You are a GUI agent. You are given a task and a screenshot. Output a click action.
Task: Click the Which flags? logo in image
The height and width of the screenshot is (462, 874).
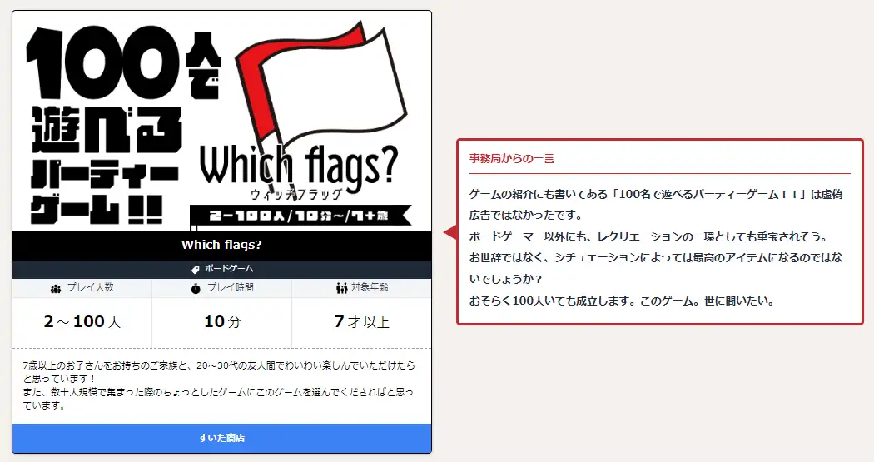click(x=299, y=168)
